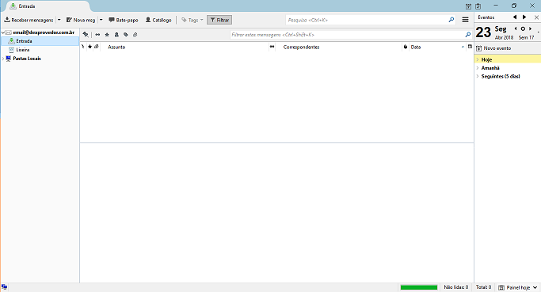Select the email@dexprovedor.com.br account
The height and width of the screenshot is (292, 541).
[44, 32]
